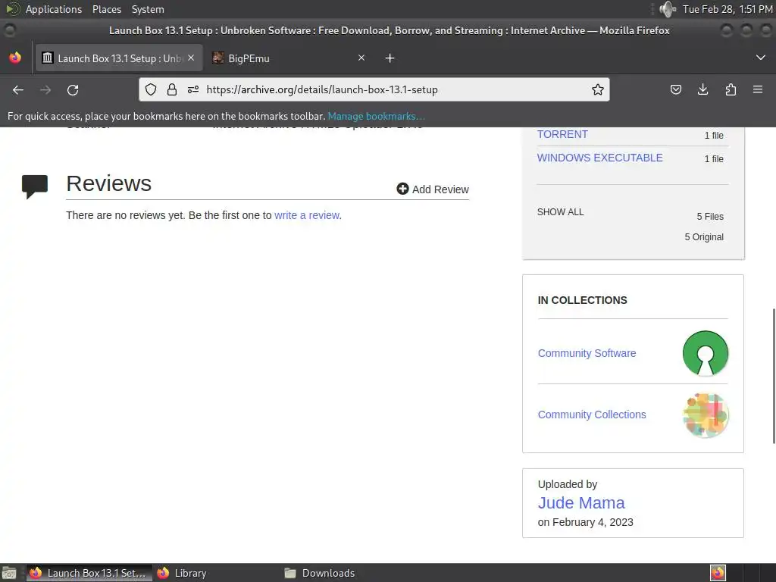Click the Add Review button
The image size is (776, 582).
point(433,189)
